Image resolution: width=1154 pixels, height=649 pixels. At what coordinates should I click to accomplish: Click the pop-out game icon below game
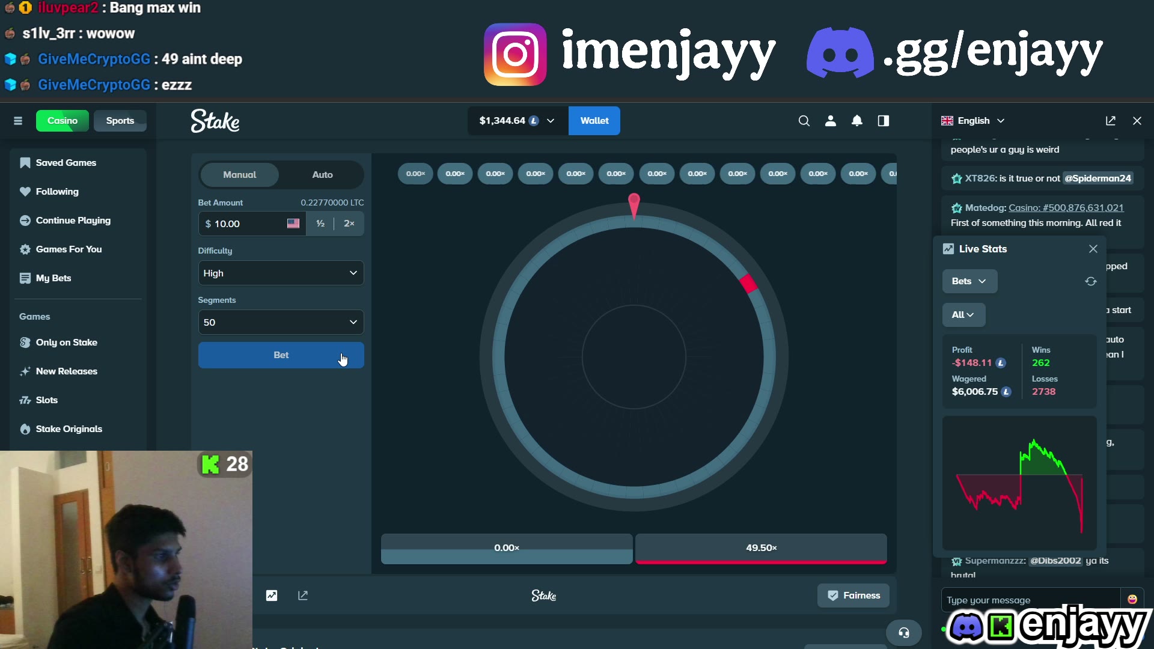click(303, 596)
